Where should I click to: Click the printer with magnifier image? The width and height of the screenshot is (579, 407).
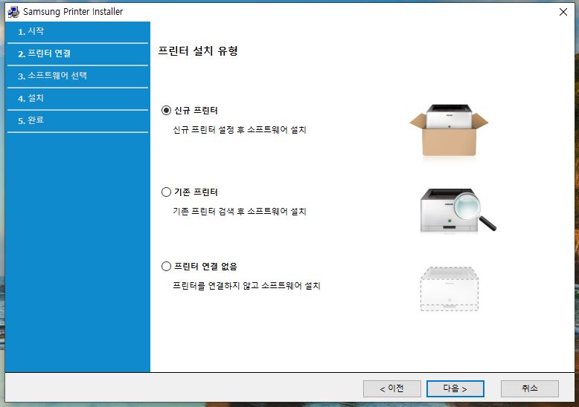458,210
